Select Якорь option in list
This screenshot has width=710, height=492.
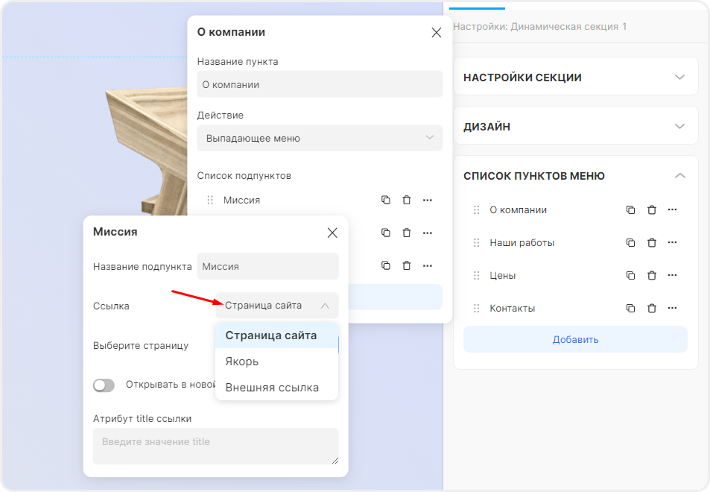pyautogui.click(x=276, y=362)
